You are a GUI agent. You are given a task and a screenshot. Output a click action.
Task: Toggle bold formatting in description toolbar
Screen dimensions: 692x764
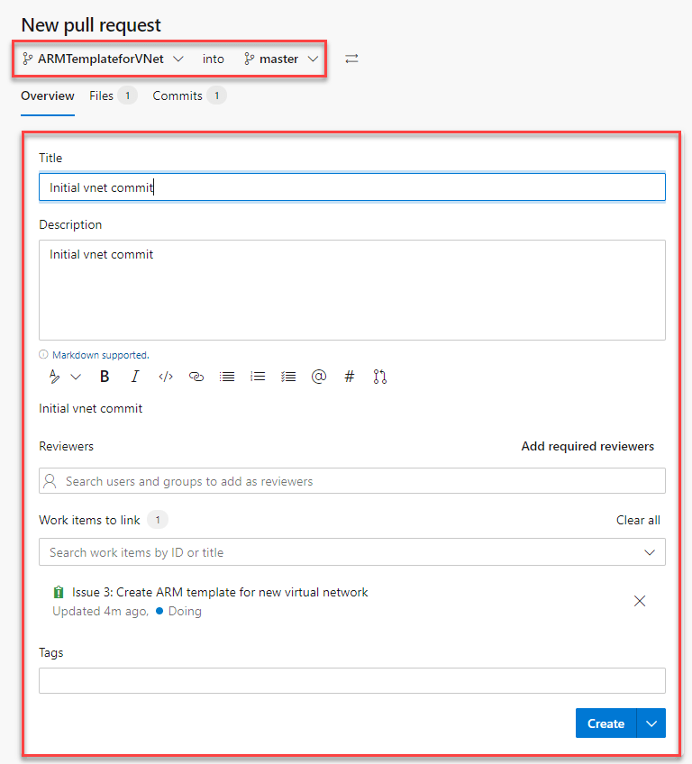(x=105, y=377)
